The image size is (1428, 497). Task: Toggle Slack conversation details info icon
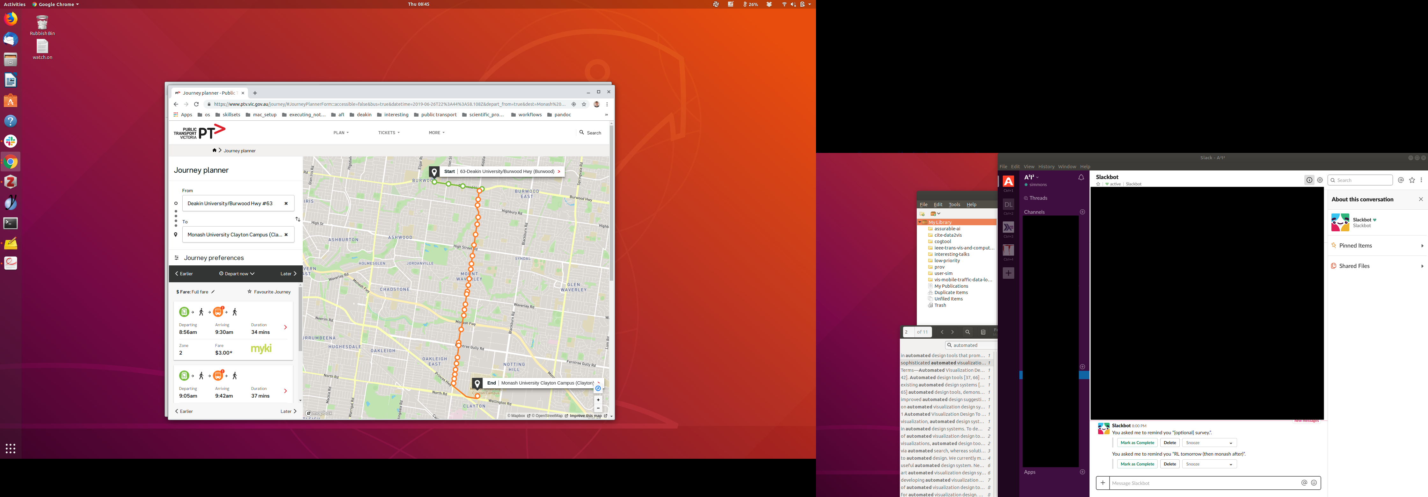1309,180
